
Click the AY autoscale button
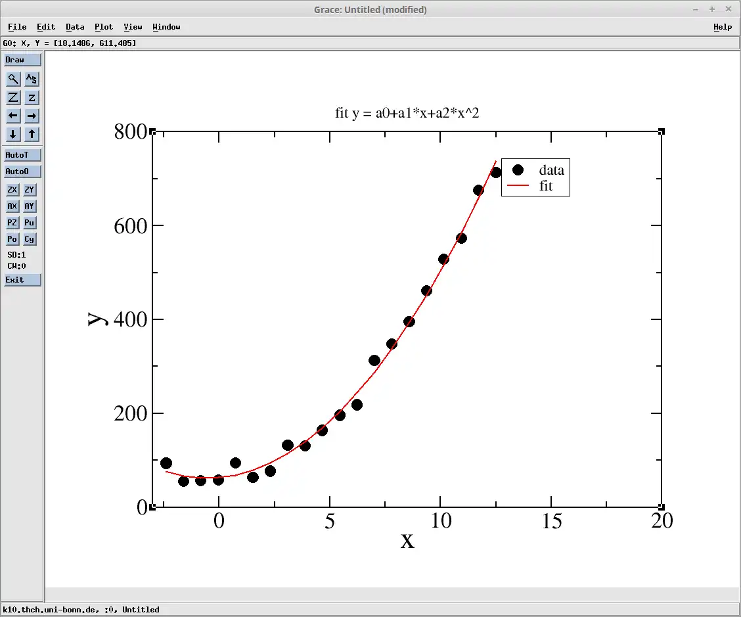coord(30,206)
